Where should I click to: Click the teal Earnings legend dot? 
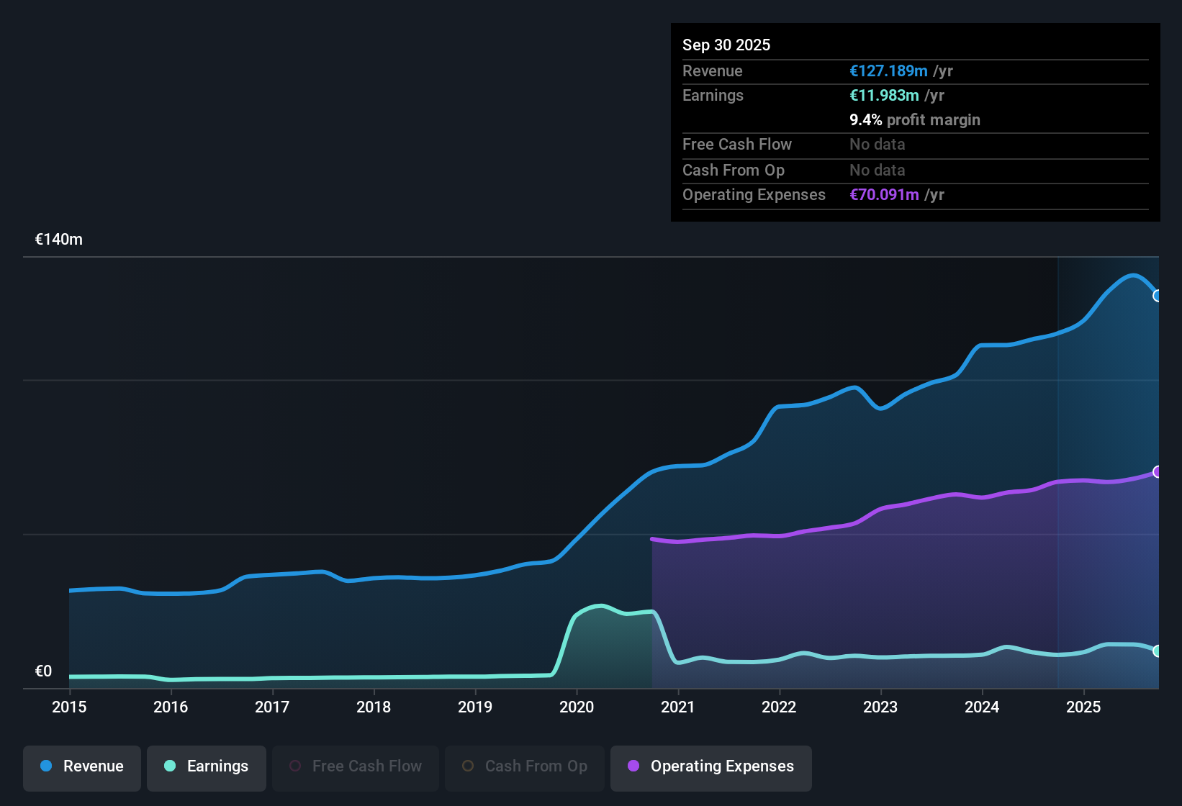click(x=170, y=766)
